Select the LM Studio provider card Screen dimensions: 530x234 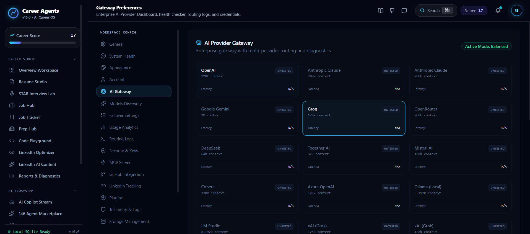tap(247, 226)
